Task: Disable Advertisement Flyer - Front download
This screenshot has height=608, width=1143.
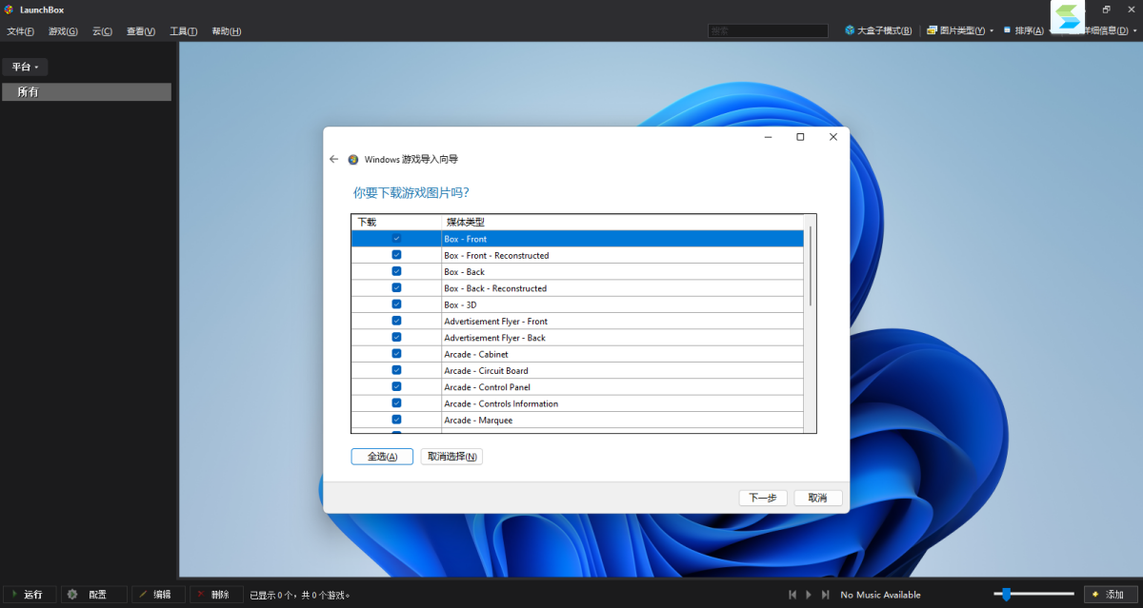Action: click(x=396, y=321)
